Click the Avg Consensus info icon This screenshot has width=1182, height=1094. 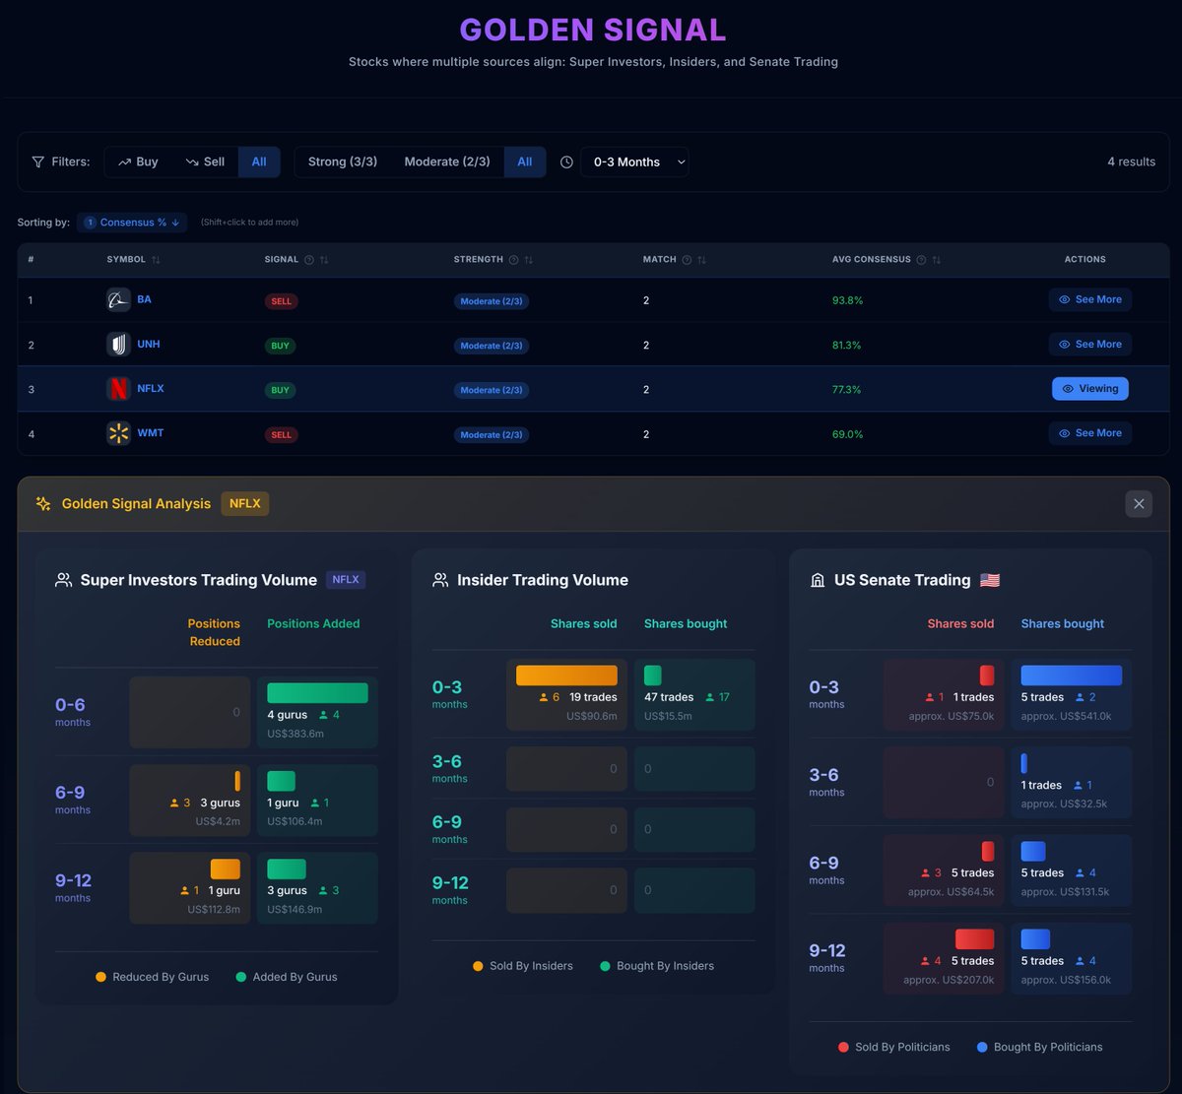click(921, 260)
